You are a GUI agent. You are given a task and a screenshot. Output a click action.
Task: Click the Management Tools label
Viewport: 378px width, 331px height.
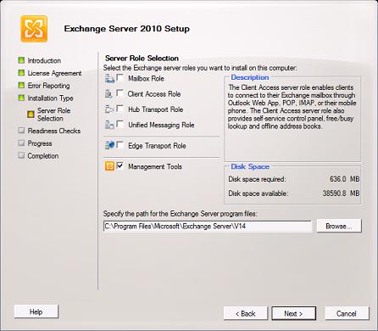coord(155,166)
